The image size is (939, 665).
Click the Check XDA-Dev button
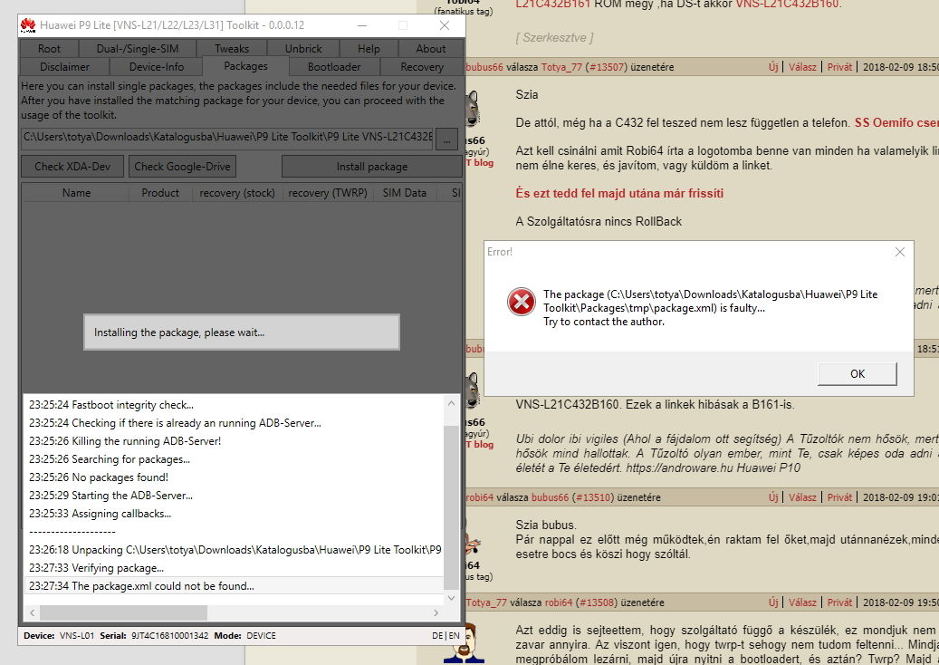(x=72, y=167)
